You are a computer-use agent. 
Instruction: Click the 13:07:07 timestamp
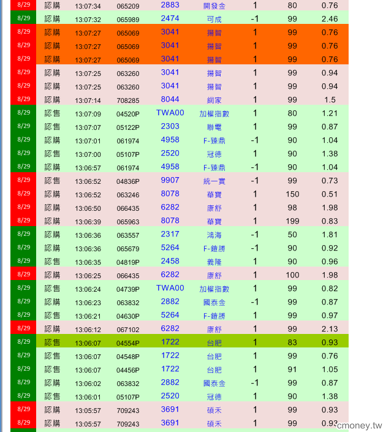(x=88, y=127)
